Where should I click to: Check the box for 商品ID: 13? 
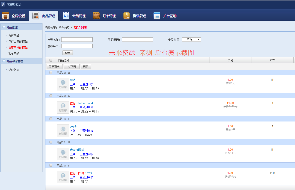point(51,73)
